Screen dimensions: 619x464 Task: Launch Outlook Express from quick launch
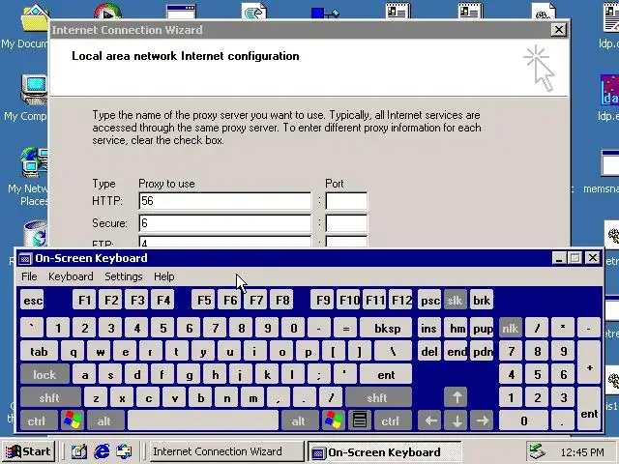point(124,451)
